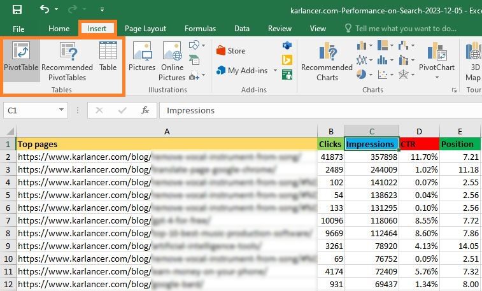This screenshot has width=482, height=291.
Task: Open Customize Quick Access Toolbar menu
Action: pyautogui.click(x=102, y=10)
